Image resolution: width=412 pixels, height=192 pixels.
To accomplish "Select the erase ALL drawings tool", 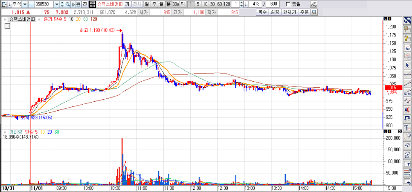I will point(407,155).
